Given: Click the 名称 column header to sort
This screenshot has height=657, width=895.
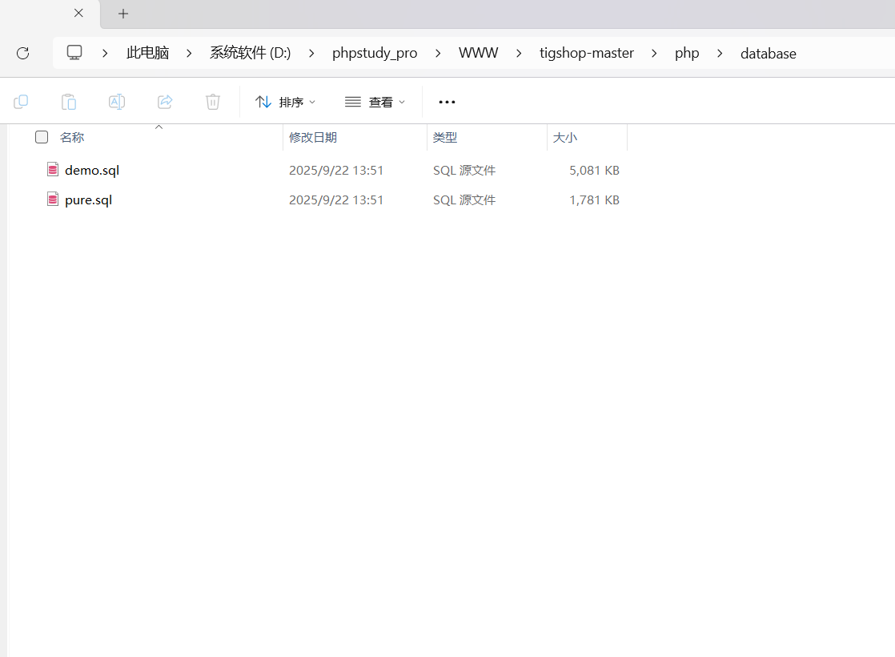Looking at the screenshot, I should point(71,137).
